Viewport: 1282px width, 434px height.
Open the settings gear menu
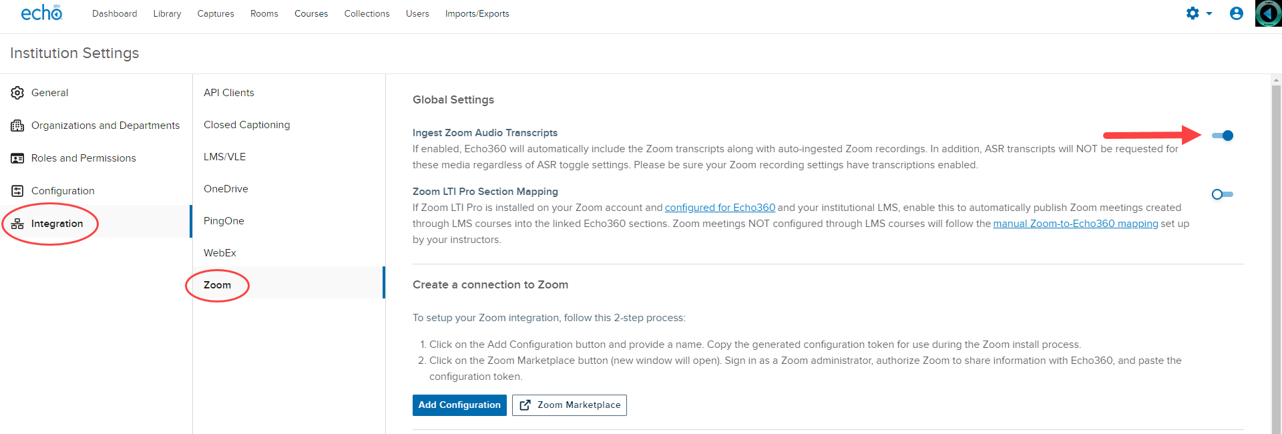pyautogui.click(x=1193, y=13)
